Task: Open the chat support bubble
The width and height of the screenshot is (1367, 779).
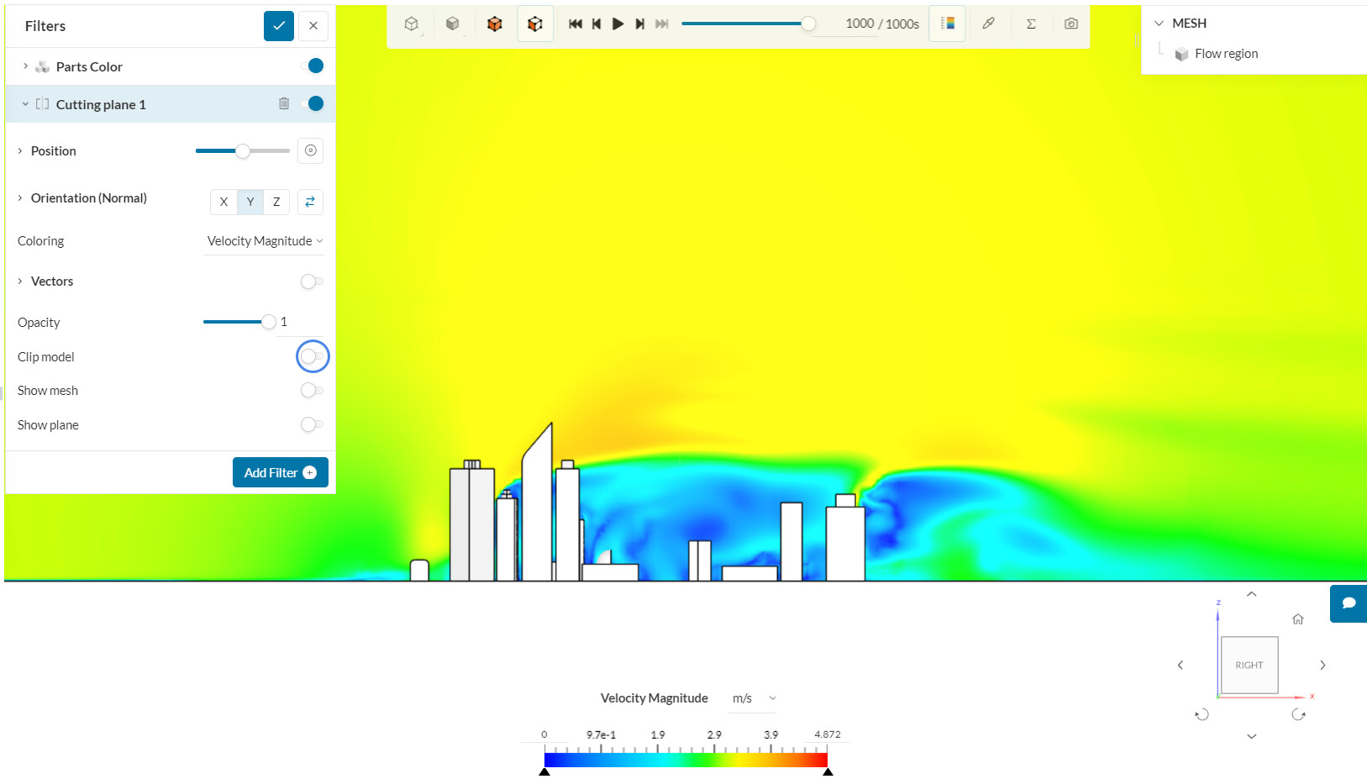Action: tap(1349, 603)
